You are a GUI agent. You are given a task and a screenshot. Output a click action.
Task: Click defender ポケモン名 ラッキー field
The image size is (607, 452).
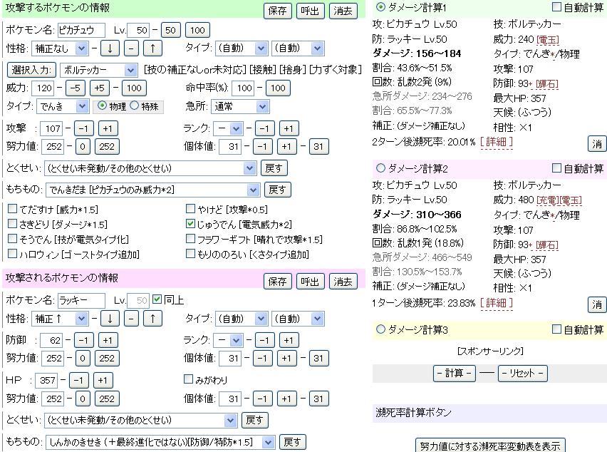pyautogui.click(x=81, y=301)
